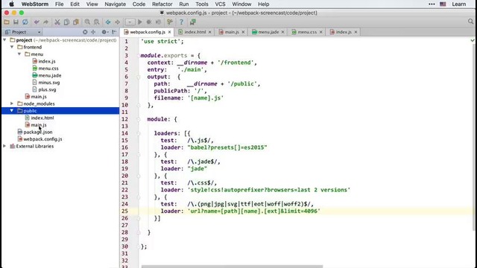Click the Learn item in menu bar
Viewport: 477px width, 268px height.
click(x=459, y=4)
